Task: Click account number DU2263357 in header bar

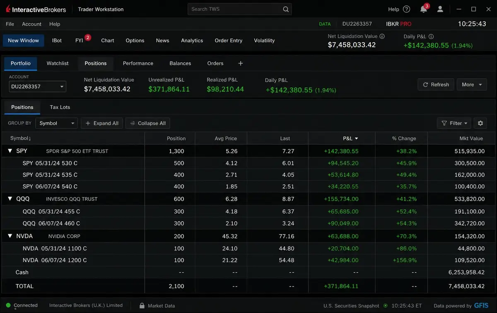Action: [357, 24]
